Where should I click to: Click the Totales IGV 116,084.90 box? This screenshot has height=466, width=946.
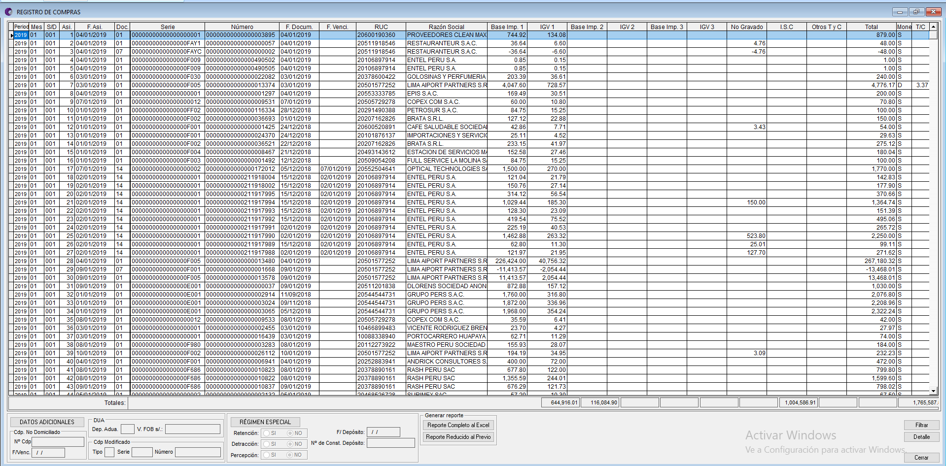point(600,402)
